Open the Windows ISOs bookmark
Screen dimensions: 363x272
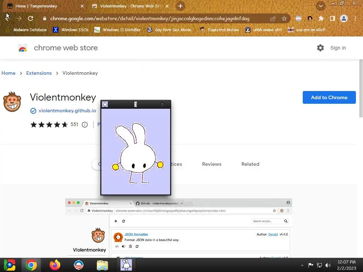71,30
